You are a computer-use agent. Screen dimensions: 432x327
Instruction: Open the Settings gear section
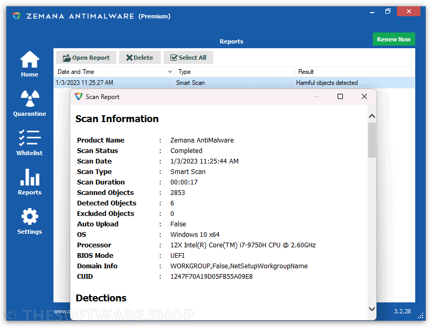click(29, 221)
